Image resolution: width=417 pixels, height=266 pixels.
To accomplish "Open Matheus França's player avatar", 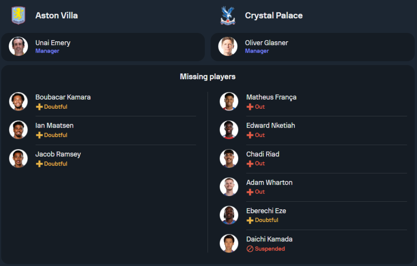I will click(229, 101).
